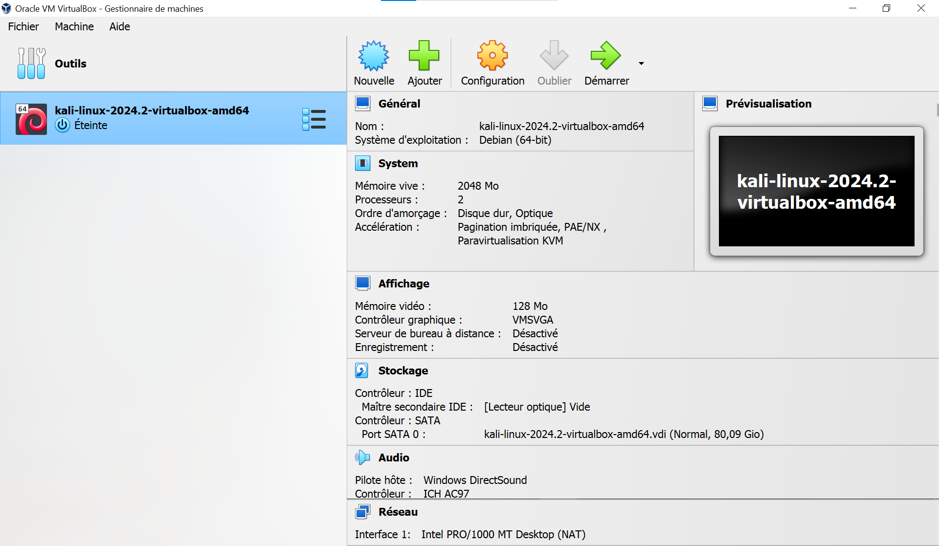Select the Outils sliders icon
Viewport: 939px width, 546px height.
[31, 63]
